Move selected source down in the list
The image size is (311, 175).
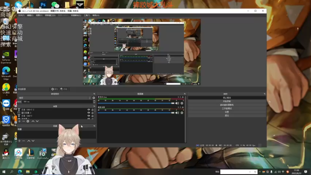(x=37, y=121)
